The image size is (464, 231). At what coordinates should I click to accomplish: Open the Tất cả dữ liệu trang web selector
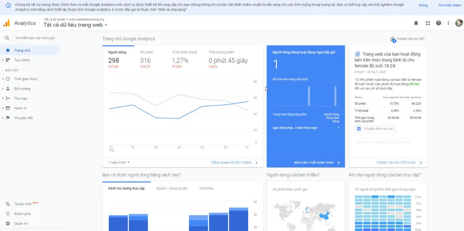tap(75, 25)
